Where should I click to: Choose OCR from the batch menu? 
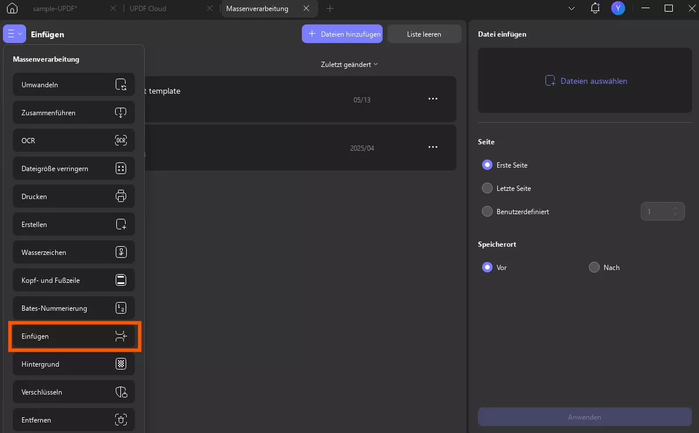pyautogui.click(x=74, y=141)
